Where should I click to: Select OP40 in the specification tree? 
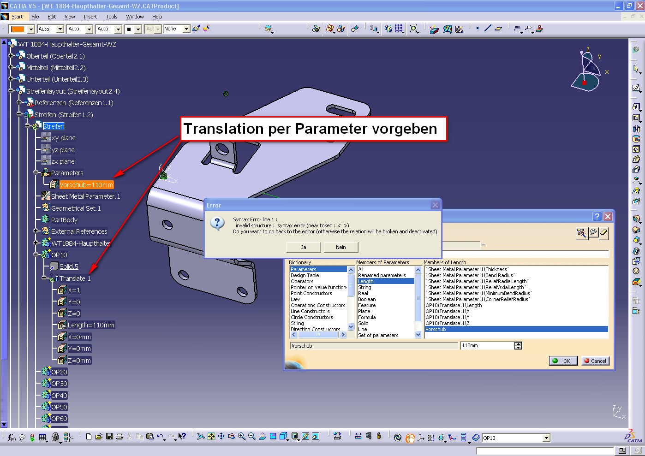tap(59, 395)
